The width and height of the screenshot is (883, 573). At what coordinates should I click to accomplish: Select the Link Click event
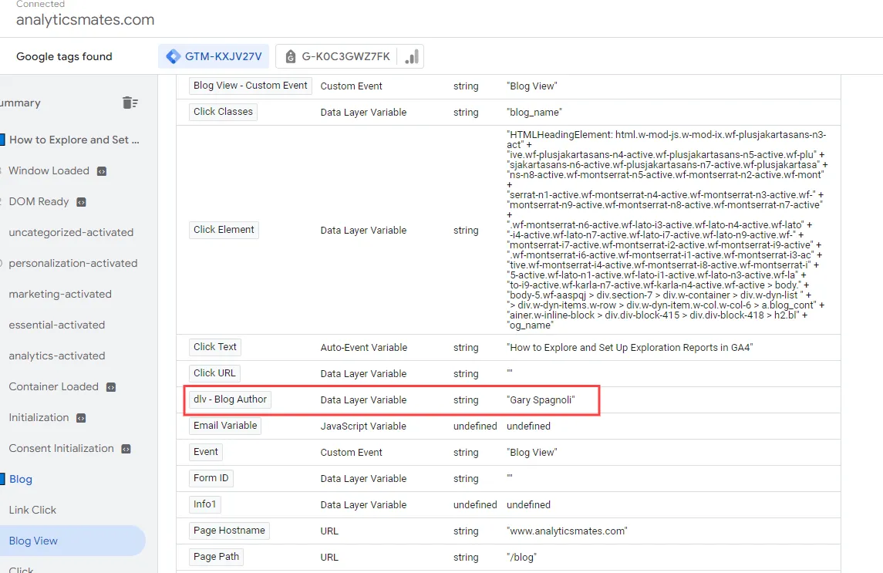click(32, 510)
